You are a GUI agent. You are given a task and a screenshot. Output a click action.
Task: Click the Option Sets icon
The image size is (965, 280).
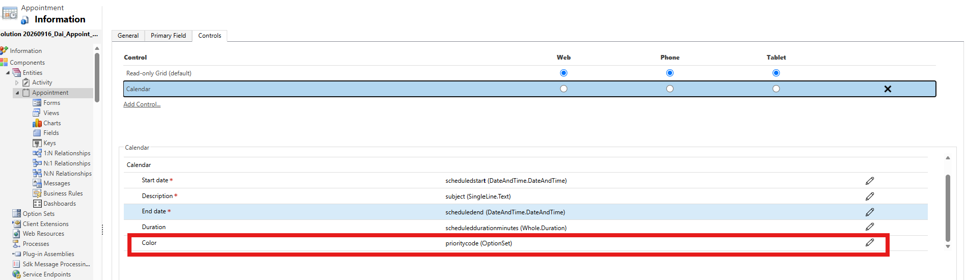pos(16,213)
